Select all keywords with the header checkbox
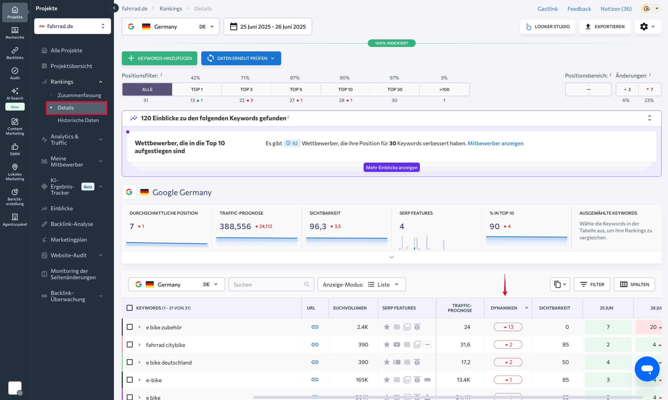 point(130,308)
